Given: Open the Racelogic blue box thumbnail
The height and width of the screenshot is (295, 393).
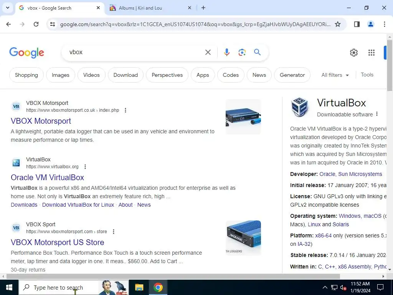Looking at the screenshot, I should (x=243, y=238).
